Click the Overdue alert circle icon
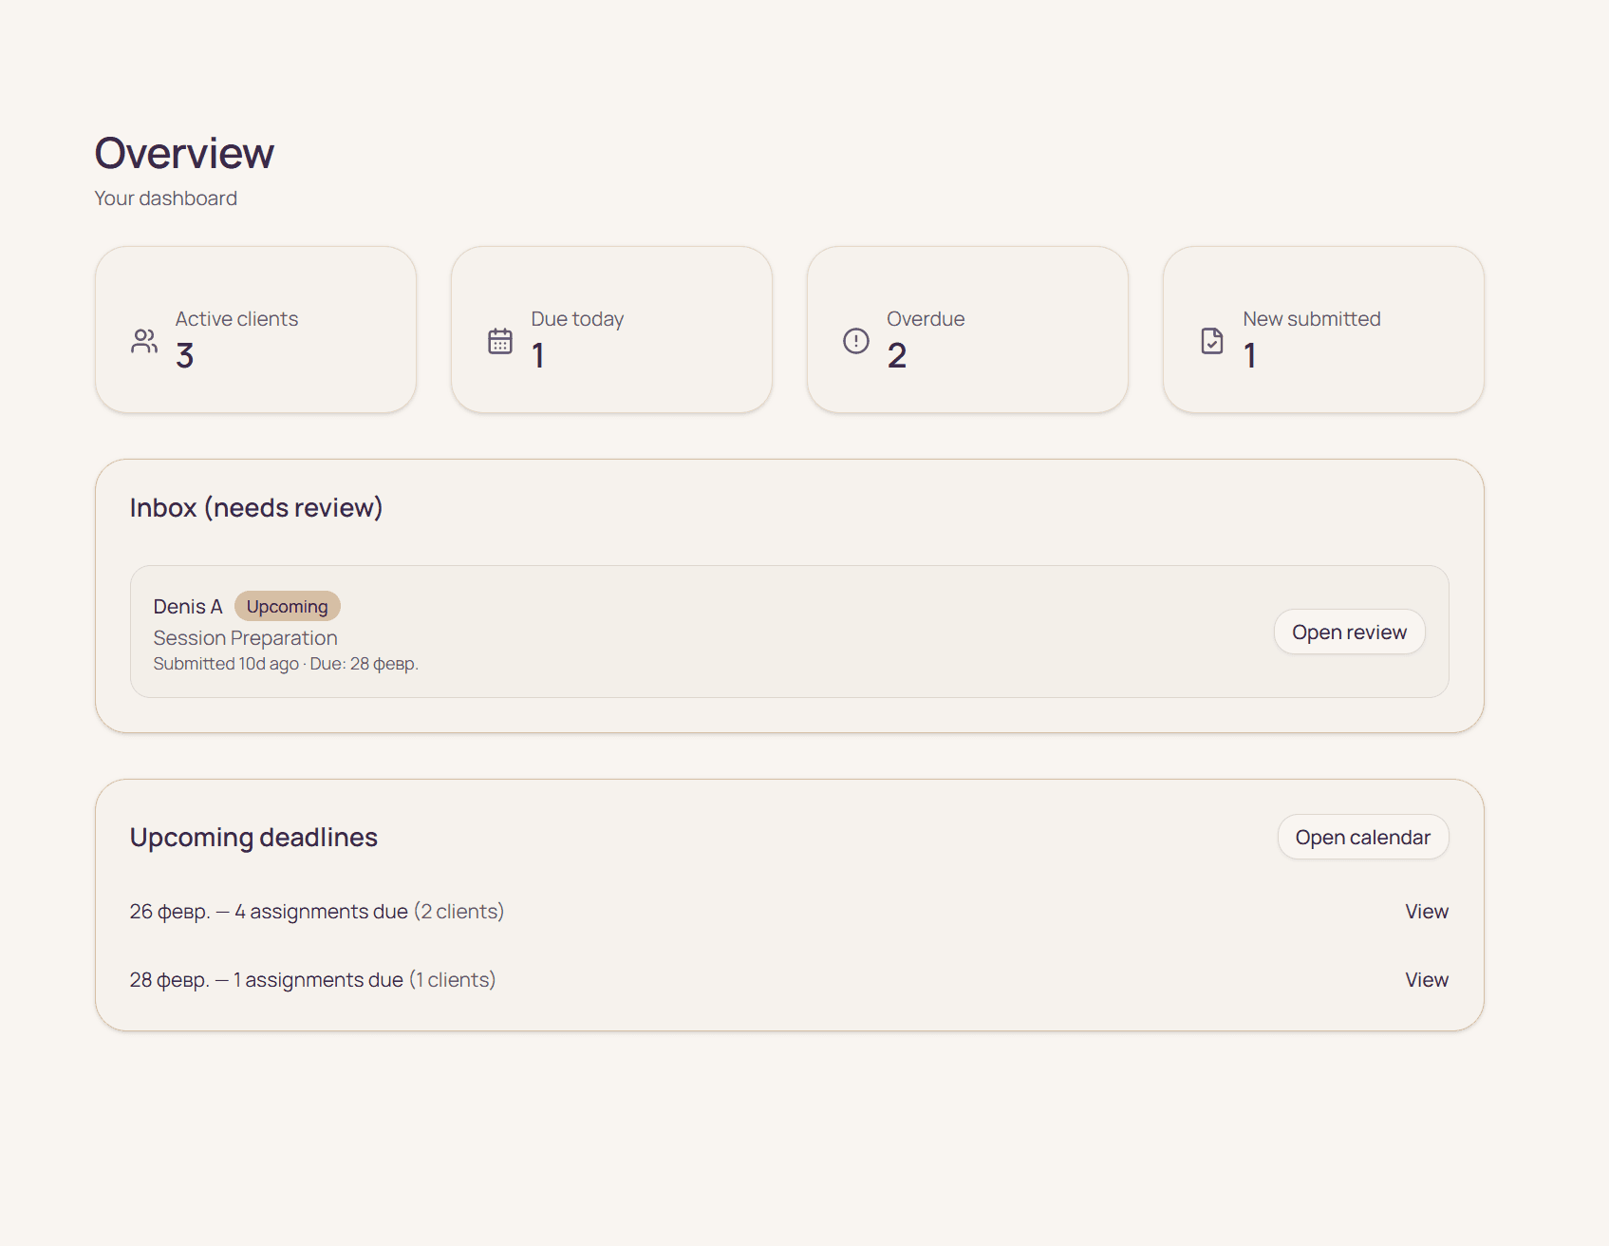This screenshot has width=1609, height=1246. [x=854, y=340]
